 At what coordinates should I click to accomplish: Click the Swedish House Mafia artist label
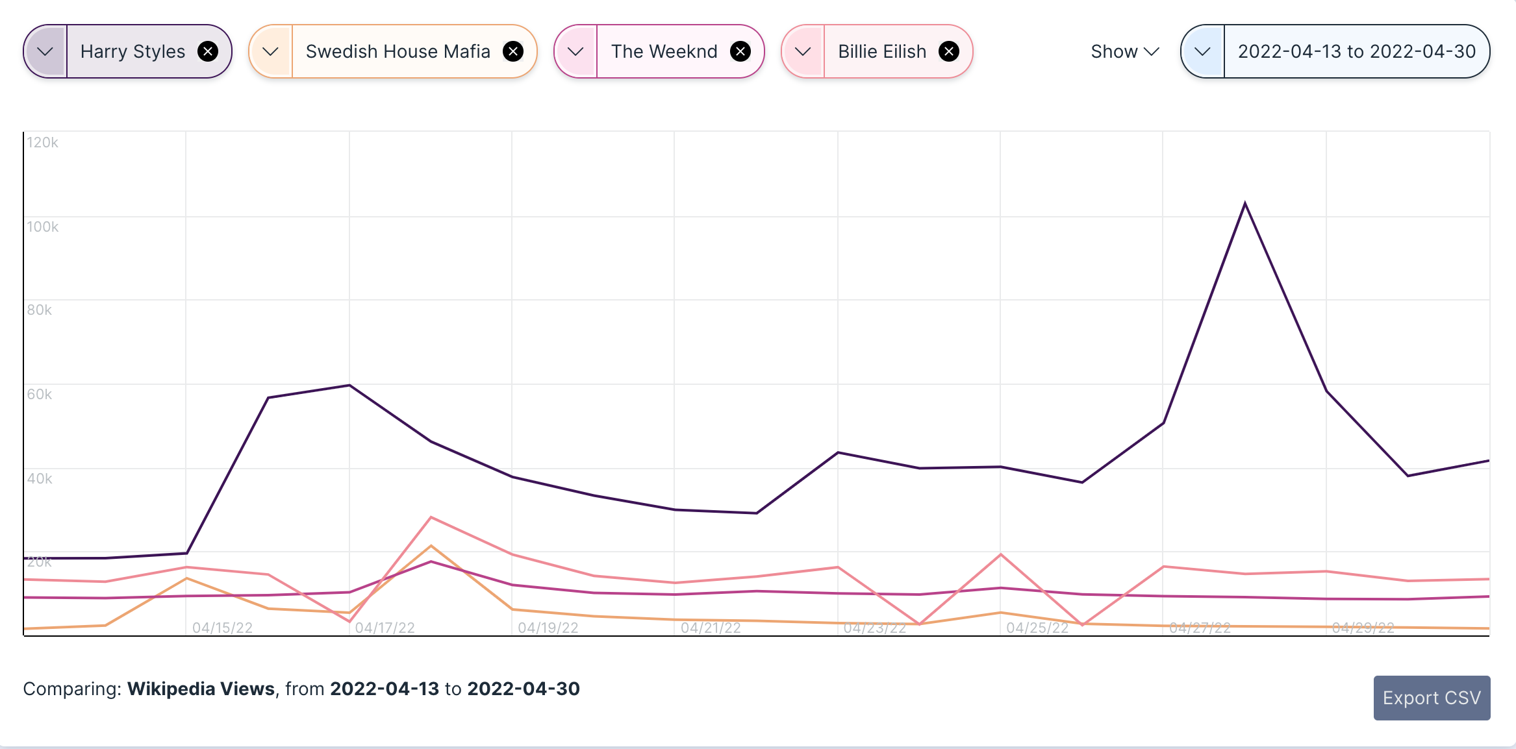398,51
